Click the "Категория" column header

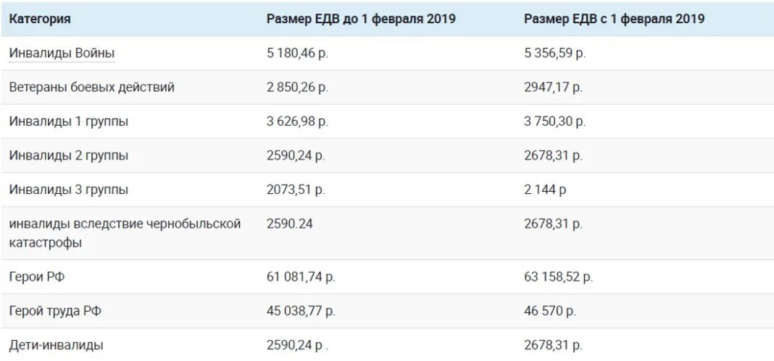pos(40,20)
